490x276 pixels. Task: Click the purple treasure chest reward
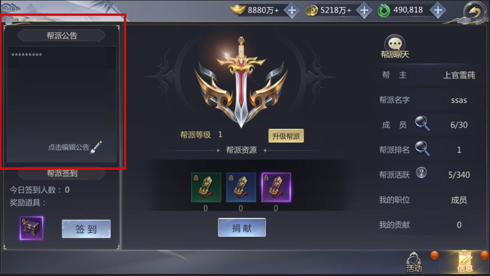pyautogui.click(x=31, y=228)
